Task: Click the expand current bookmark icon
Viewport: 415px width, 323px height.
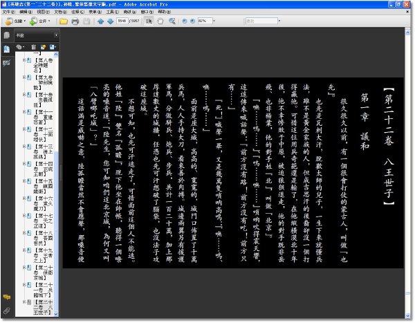Action: (x=53, y=47)
